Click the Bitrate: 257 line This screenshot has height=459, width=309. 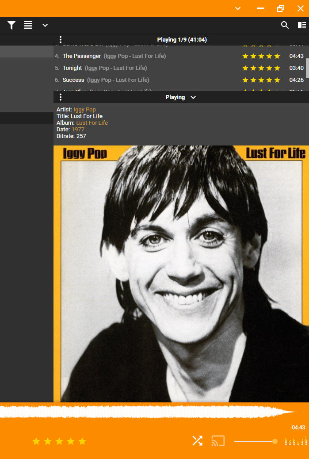[x=71, y=136]
